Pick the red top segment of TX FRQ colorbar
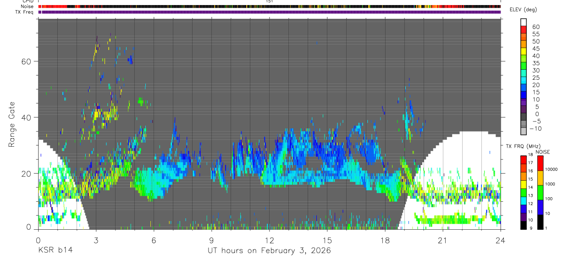This screenshot has width=563, height=260. 524,159
